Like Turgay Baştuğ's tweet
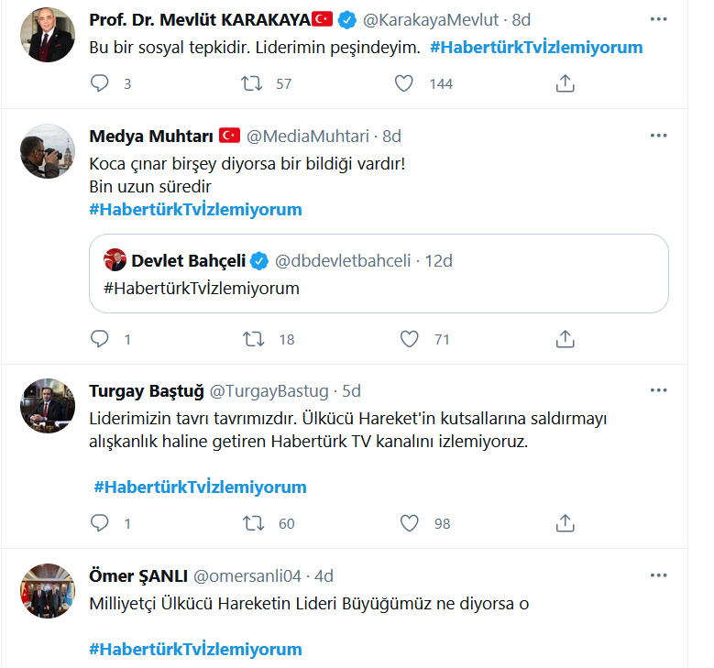714x668 pixels. point(410,523)
